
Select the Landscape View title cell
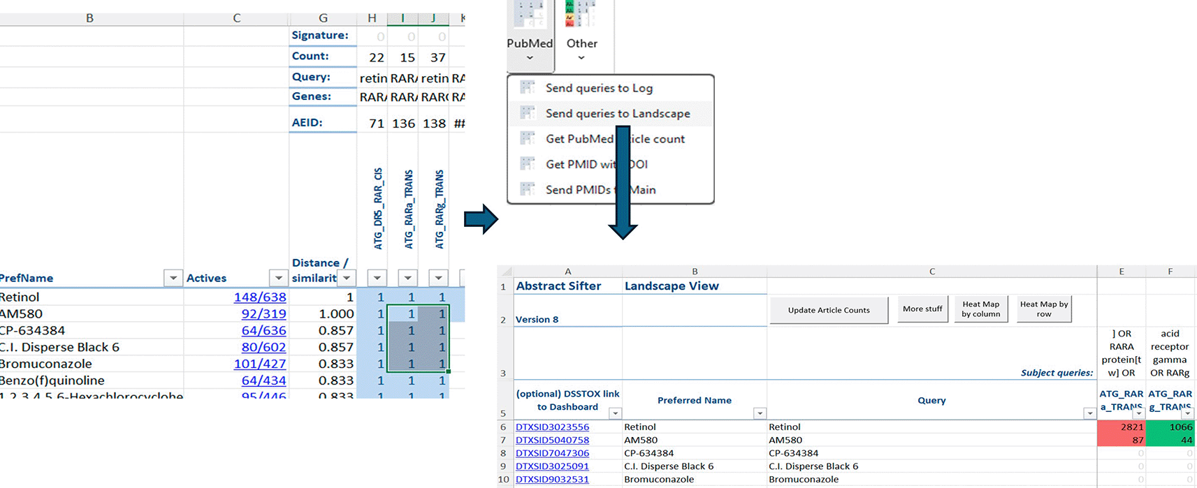(x=694, y=286)
